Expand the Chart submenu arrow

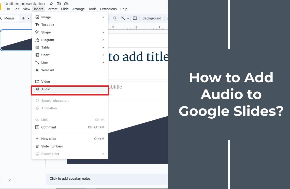pos(103,55)
